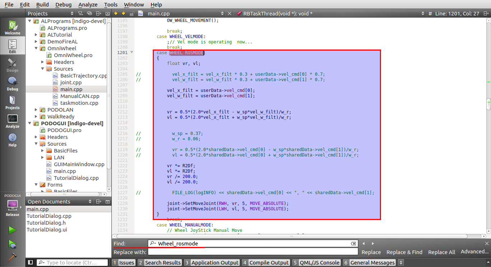Split the Projects panel

[x=99, y=14]
